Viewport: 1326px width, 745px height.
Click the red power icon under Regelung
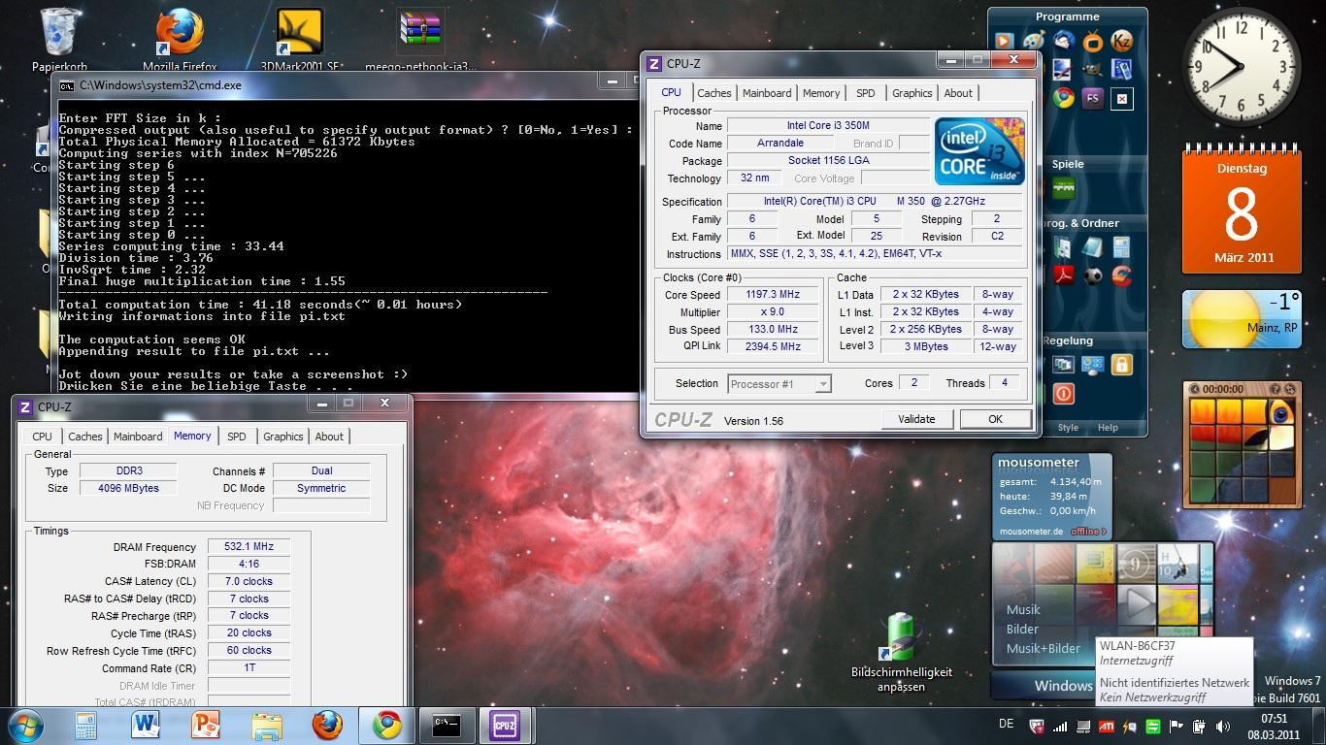(x=1063, y=393)
